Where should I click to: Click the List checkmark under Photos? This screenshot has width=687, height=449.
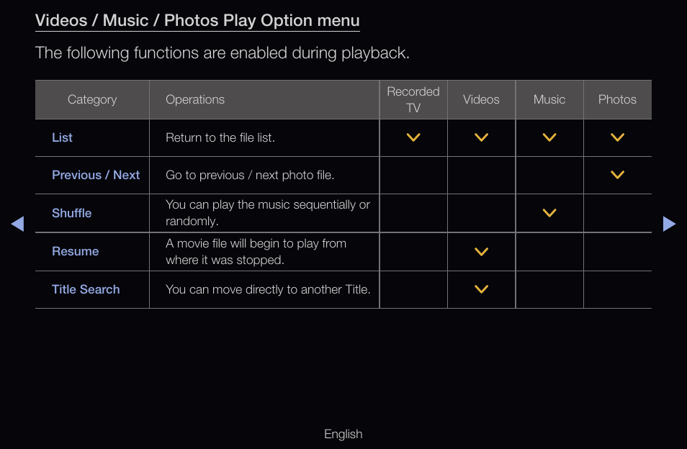point(617,137)
